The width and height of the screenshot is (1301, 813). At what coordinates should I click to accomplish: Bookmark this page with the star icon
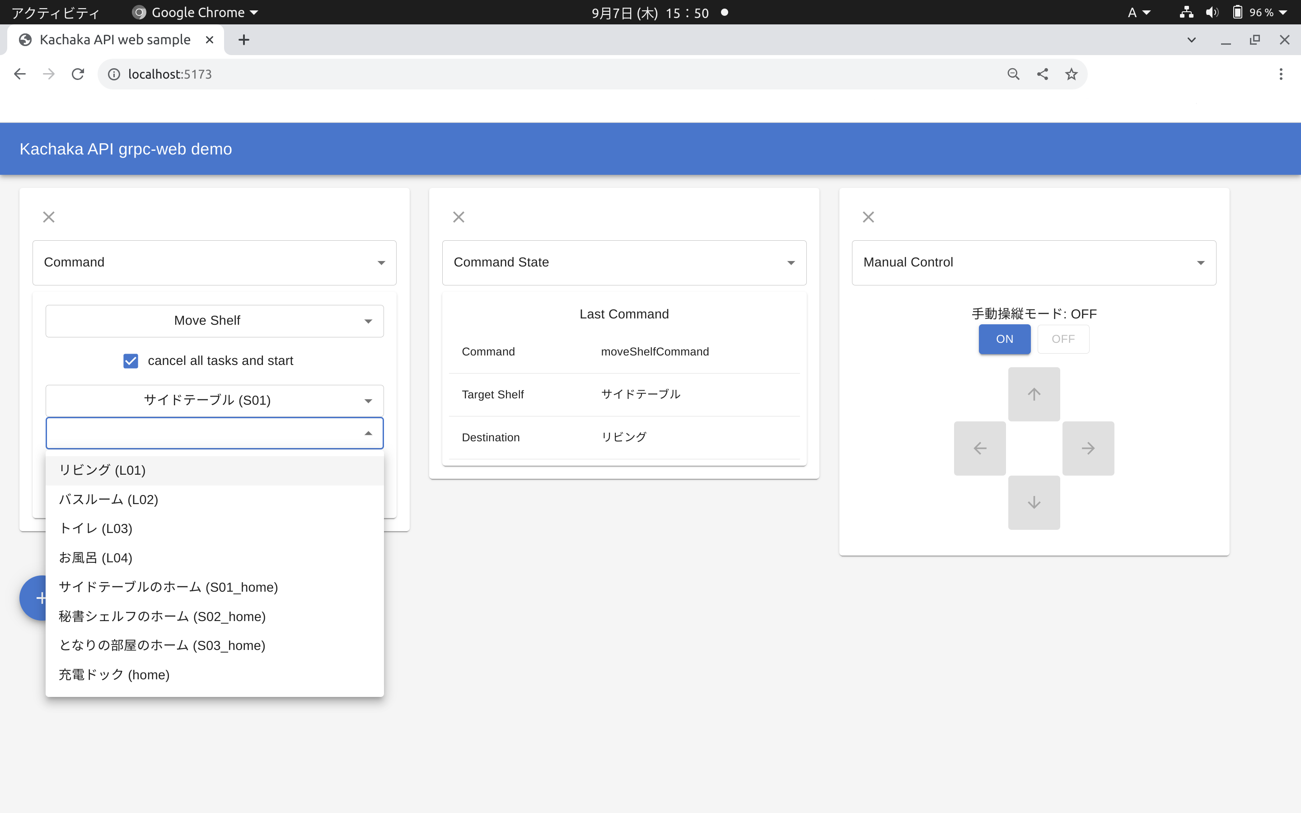[x=1071, y=74]
